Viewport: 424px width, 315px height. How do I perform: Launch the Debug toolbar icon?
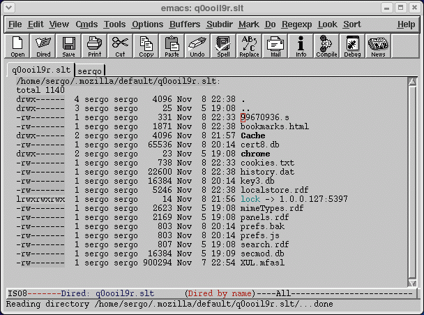click(x=352, y=46)
